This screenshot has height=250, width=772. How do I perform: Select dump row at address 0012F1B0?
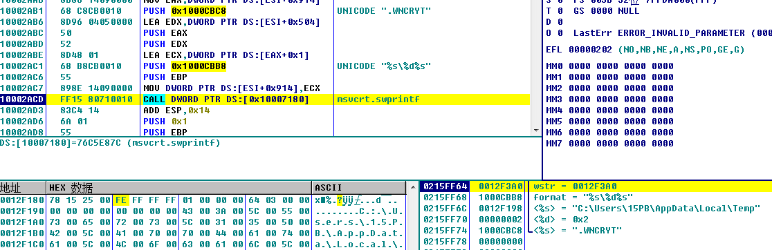point(203,233)
